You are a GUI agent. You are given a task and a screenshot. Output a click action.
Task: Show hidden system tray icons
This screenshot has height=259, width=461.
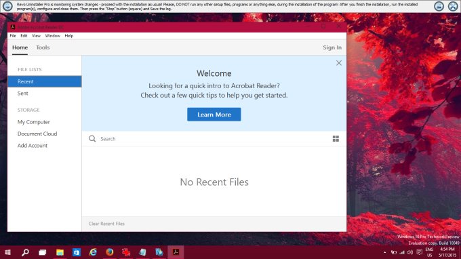click(x=384, y=252)
